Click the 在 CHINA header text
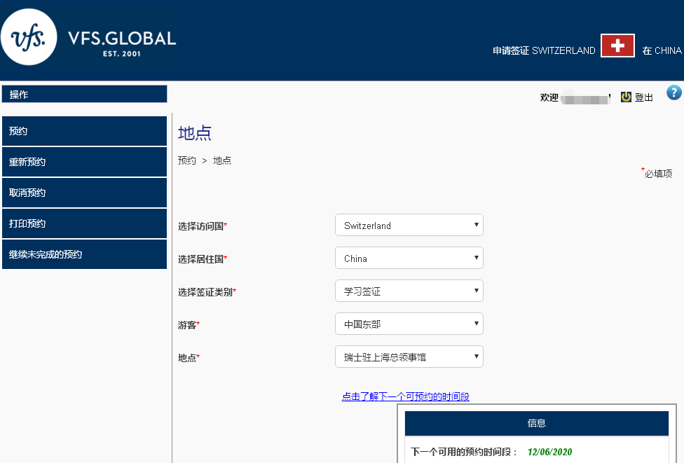 click(662, 50)
